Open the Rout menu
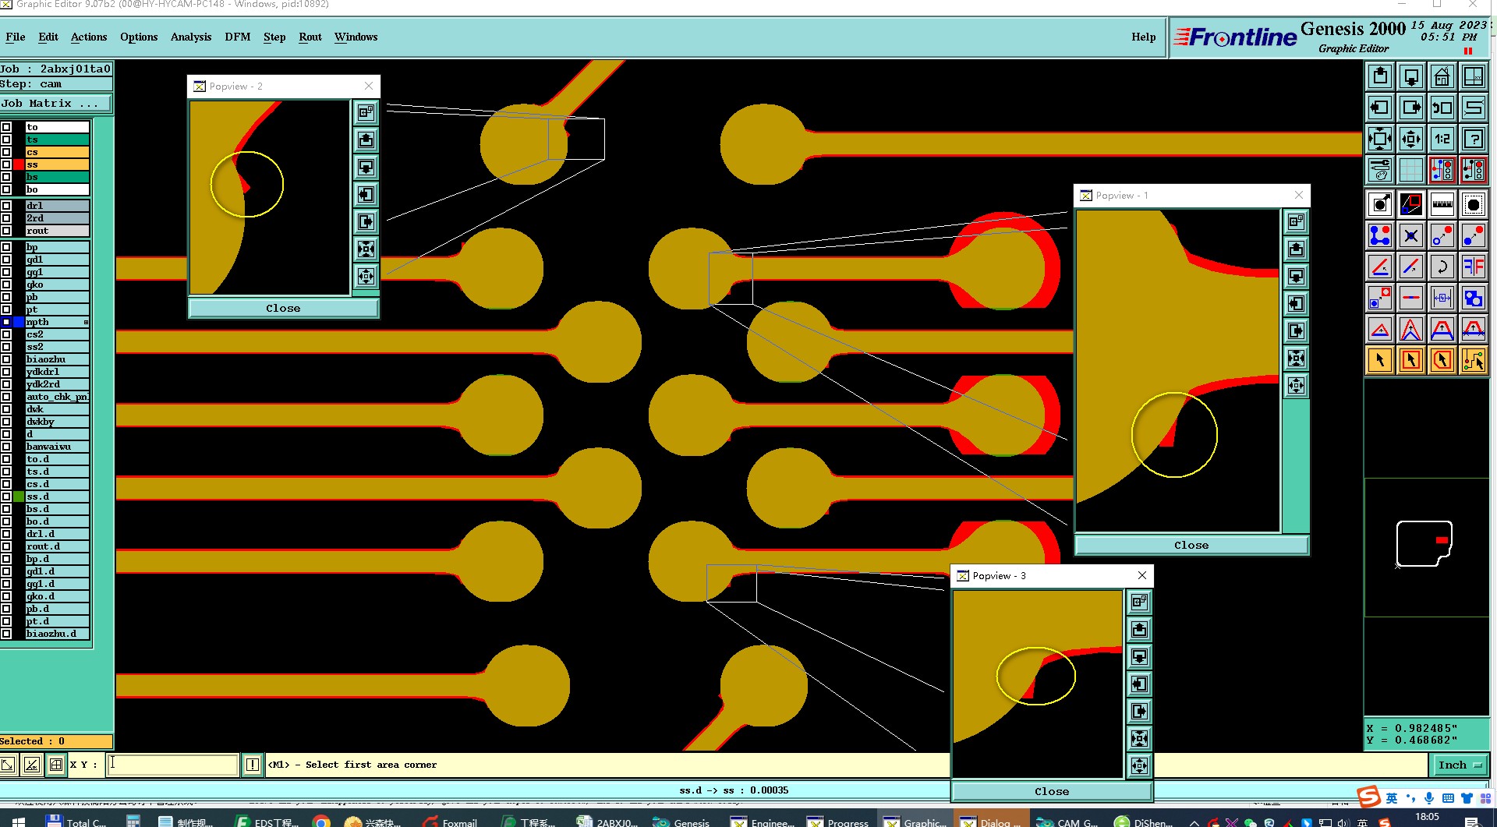 pyautogui.click(x=310, y=37)
